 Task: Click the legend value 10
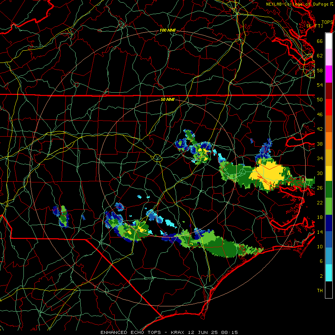320,246
